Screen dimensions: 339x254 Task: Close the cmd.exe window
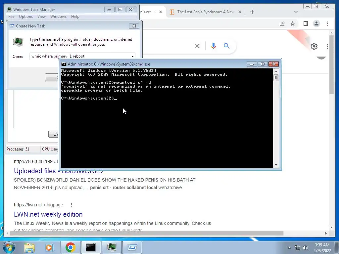(273, 64)
